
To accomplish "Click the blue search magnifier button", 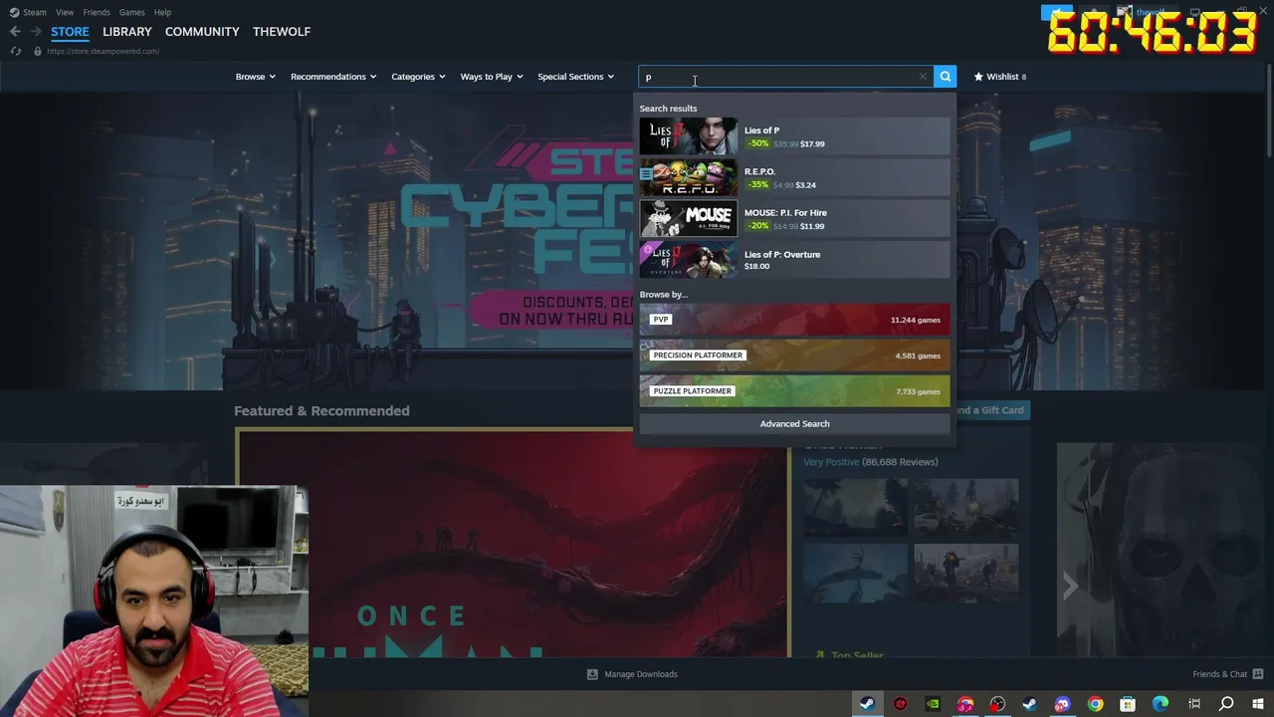I will coord(945,77).
